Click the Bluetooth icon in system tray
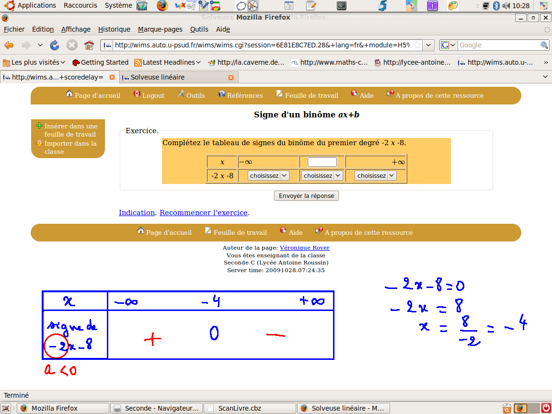Screen dimensions: 552x414 pyautogui.click(x=496, y=6)
